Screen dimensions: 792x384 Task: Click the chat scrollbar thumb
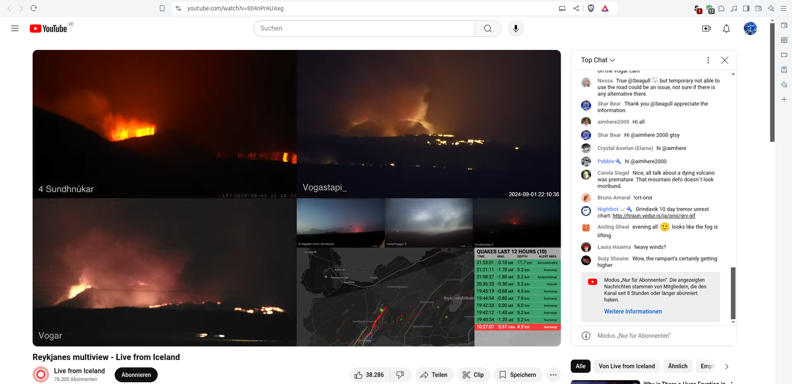pyautogui.click(x=733, y=292)
